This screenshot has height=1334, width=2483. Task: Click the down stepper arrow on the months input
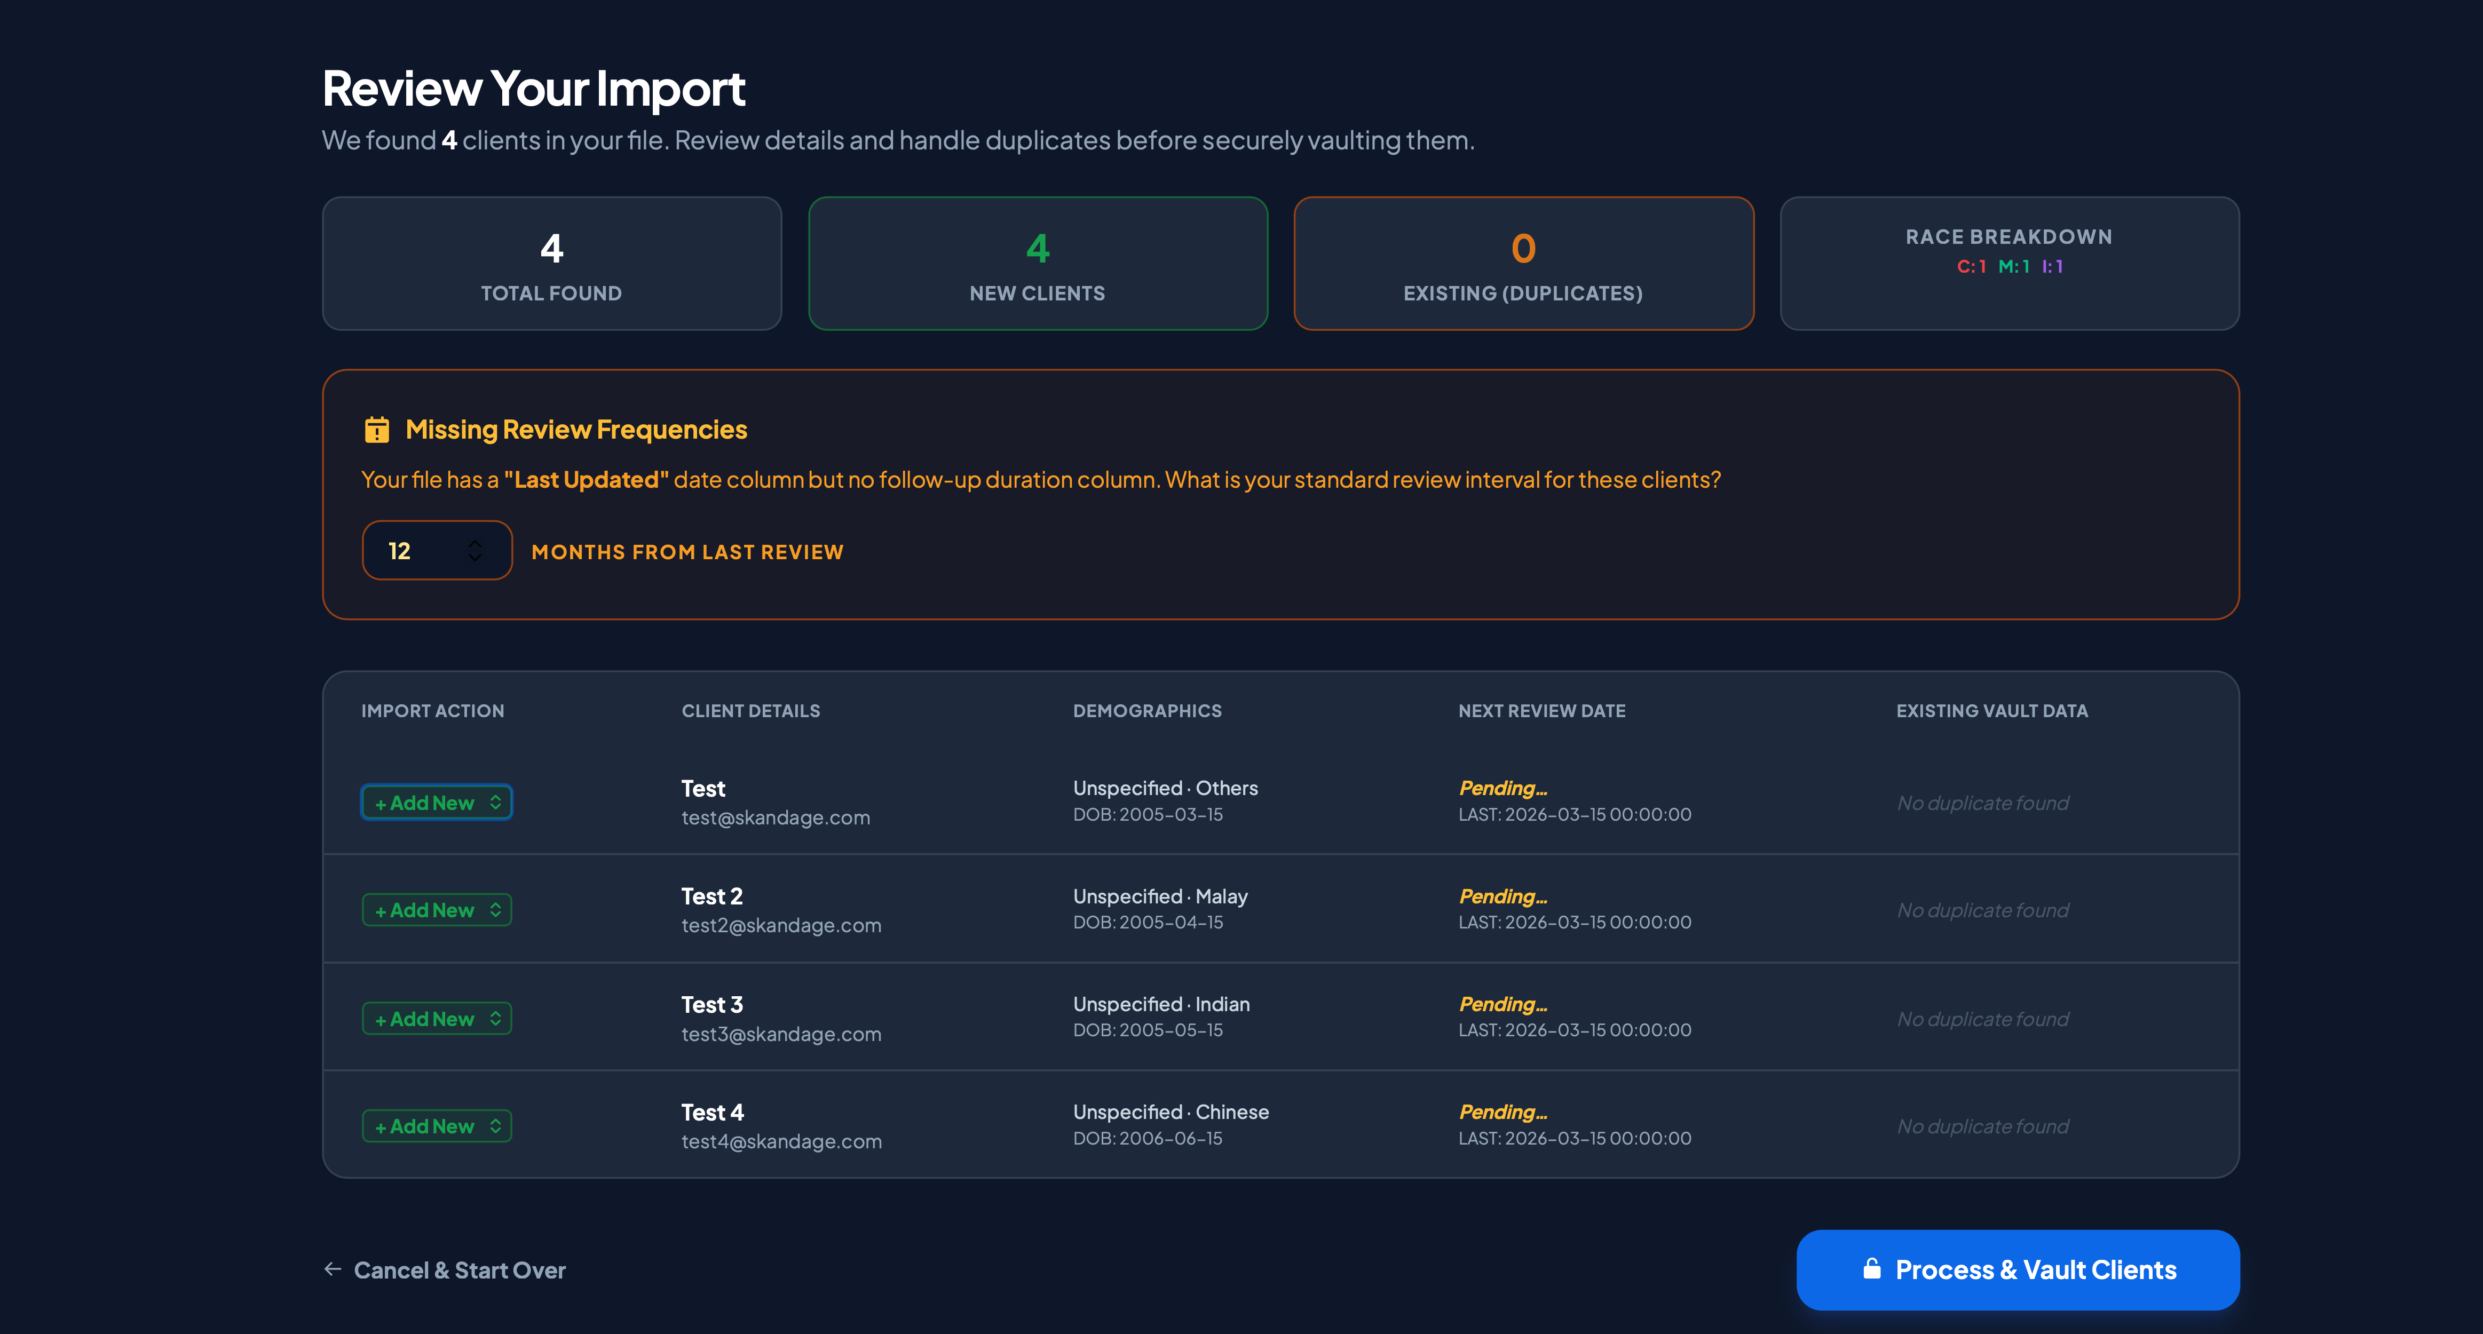[x=476, y=557]
